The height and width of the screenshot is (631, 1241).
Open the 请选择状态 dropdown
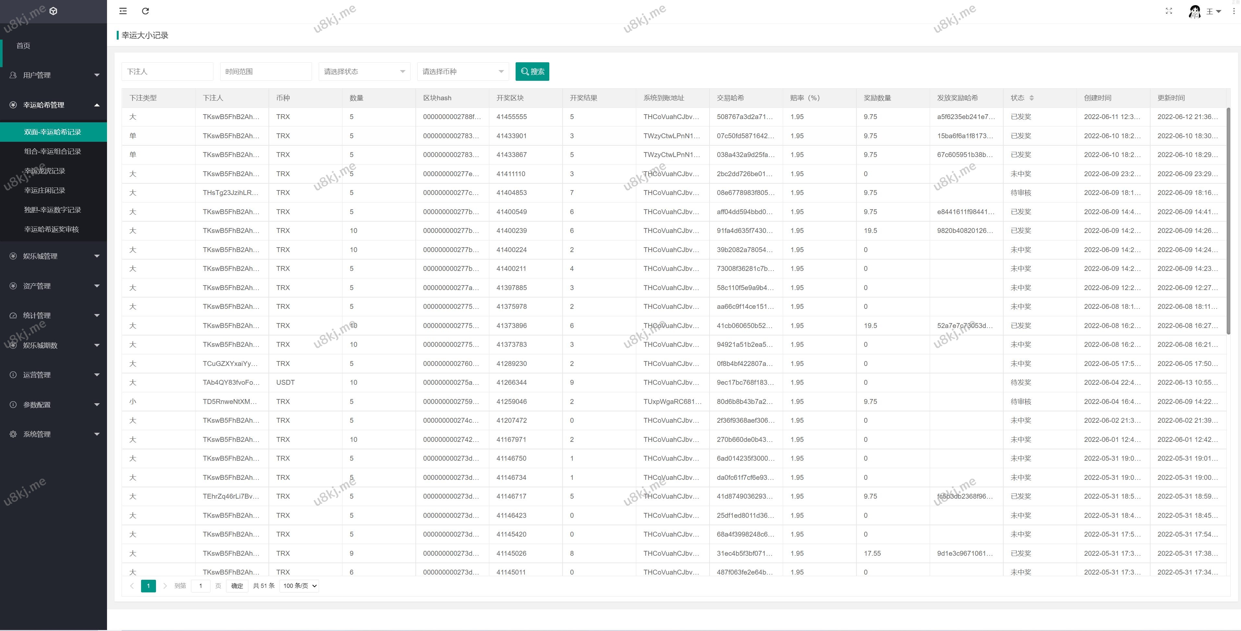[x=364, y=71]
